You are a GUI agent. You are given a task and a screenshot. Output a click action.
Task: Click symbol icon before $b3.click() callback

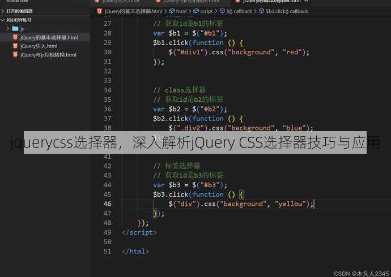[261, 11]
